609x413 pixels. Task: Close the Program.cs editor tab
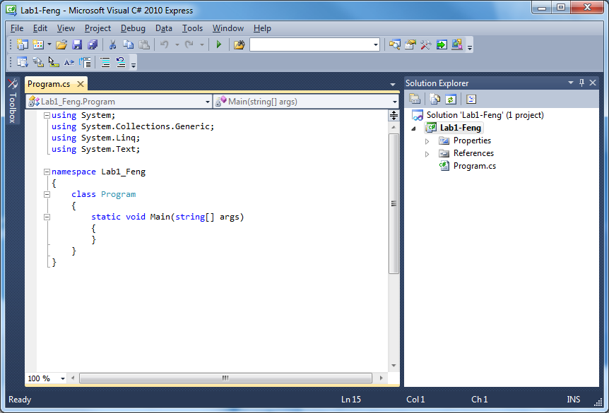[x=81, y=84]
